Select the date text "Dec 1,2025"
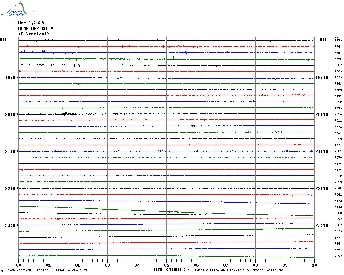The height and width of the screenshot is (275, 344). (31, 23)
